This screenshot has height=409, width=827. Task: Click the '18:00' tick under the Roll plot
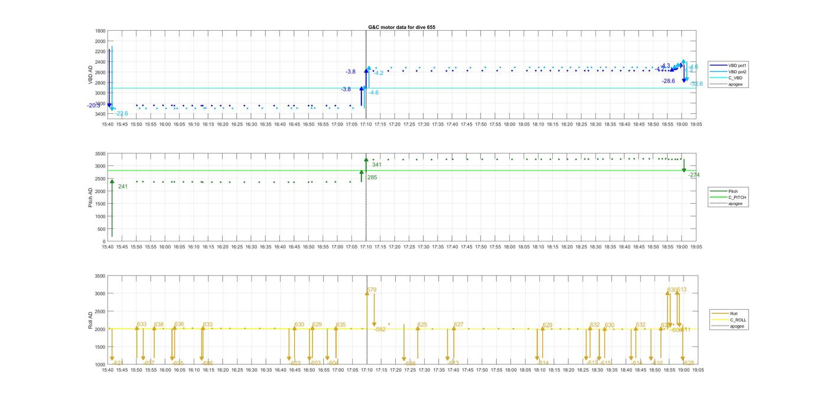(x=510, y=371)
